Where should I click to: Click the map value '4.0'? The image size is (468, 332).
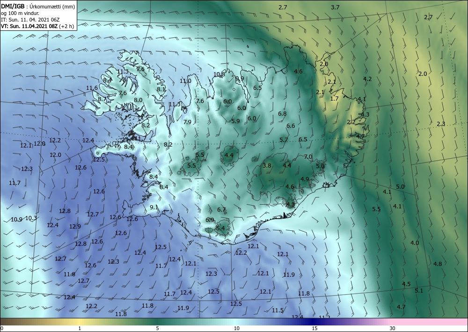[415, 243]
